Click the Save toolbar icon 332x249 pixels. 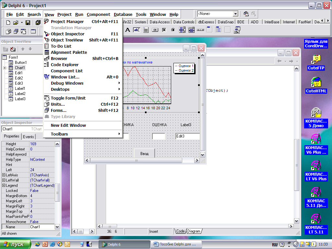pyautogui.click(x=28, y=22)
